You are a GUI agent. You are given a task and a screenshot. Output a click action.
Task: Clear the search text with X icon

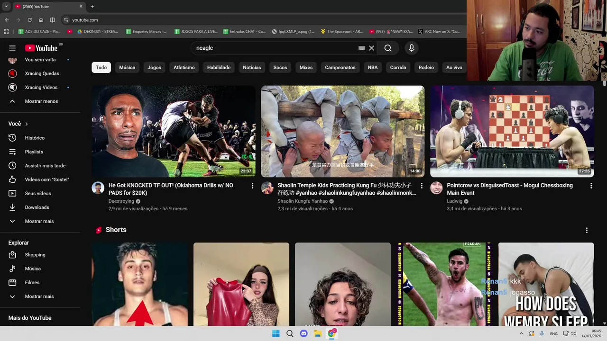[371, 48]
